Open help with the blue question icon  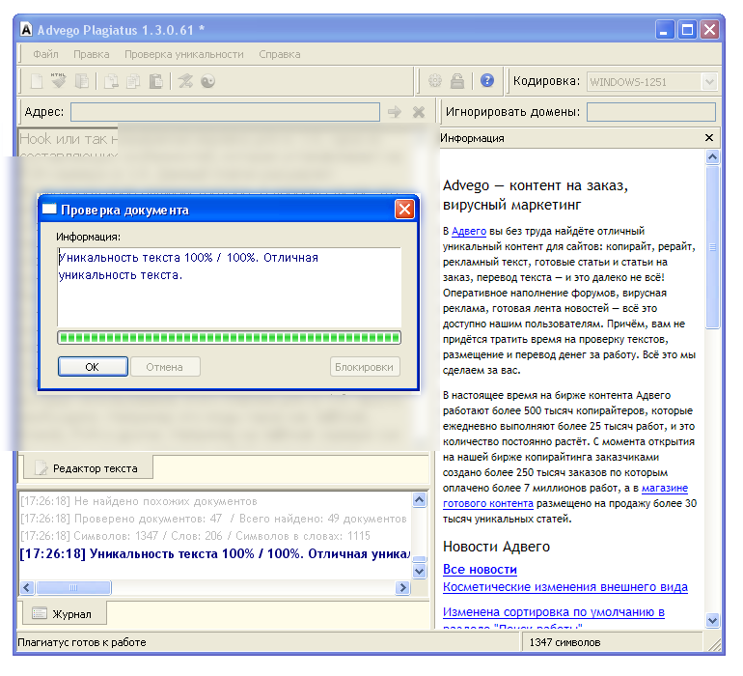[x=487, y=81]
